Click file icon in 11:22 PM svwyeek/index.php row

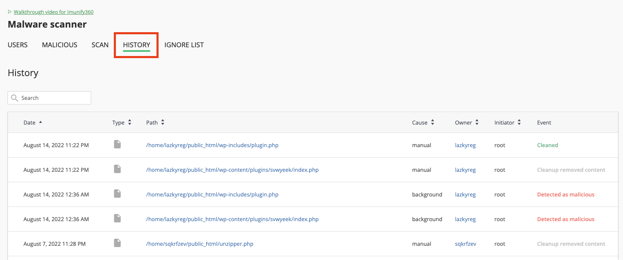(x=118, y=169)
